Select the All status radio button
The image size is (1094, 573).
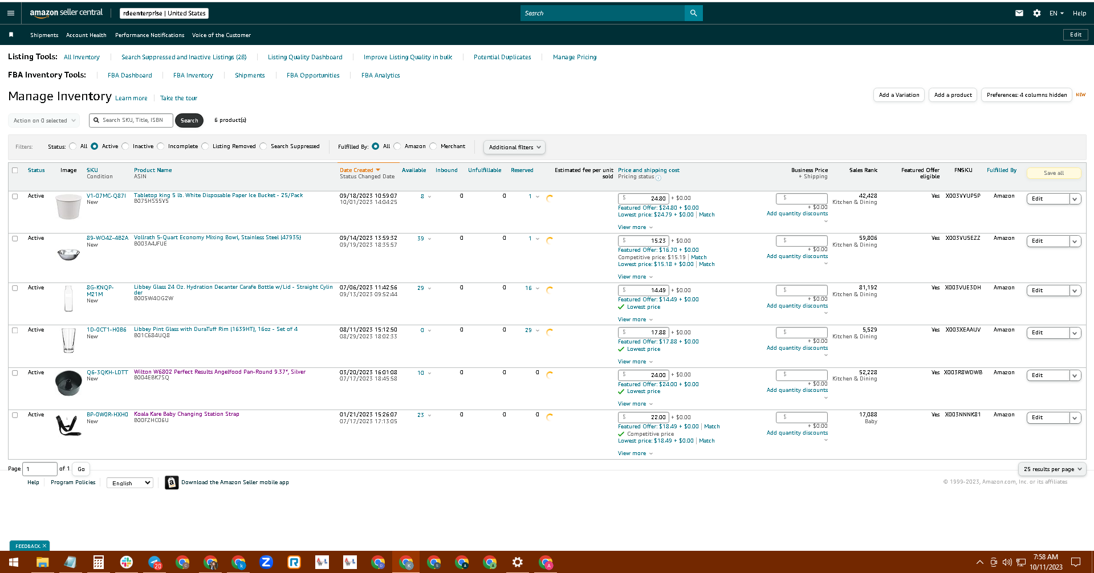(x=73, y=146)
